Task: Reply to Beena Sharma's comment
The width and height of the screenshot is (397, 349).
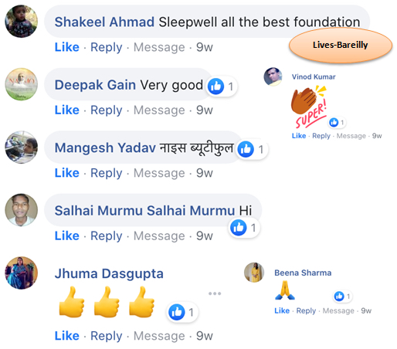Action: pos(306,311)
